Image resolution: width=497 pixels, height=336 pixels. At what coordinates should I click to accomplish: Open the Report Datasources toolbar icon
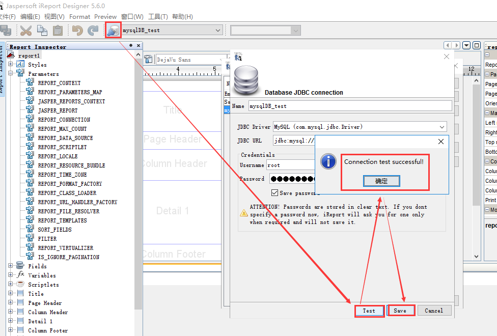113,31
